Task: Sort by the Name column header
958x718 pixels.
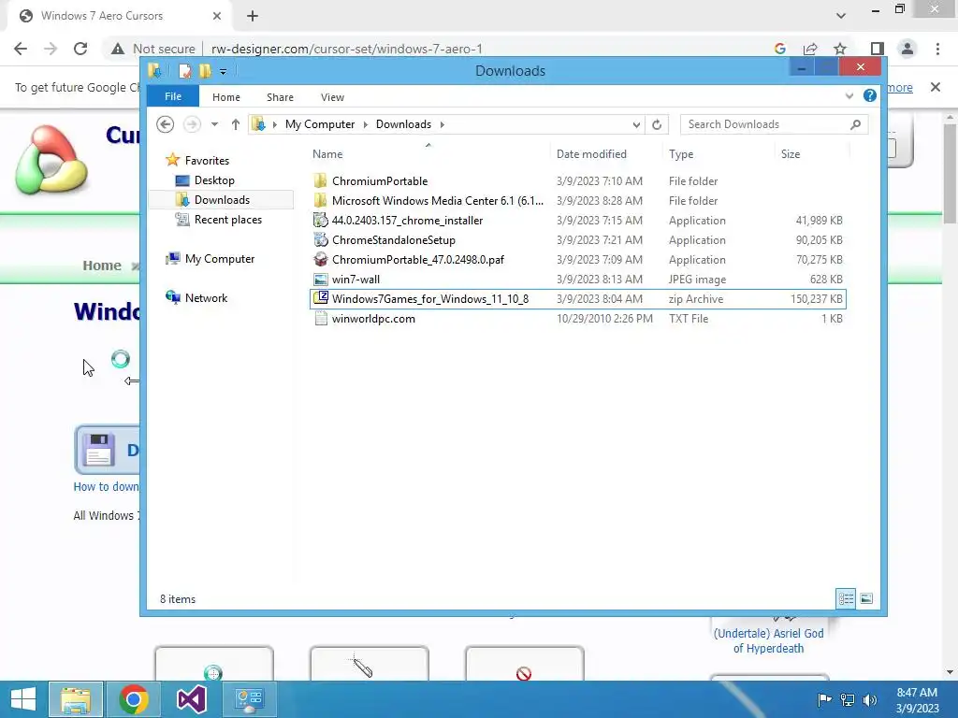Action: 327,154
